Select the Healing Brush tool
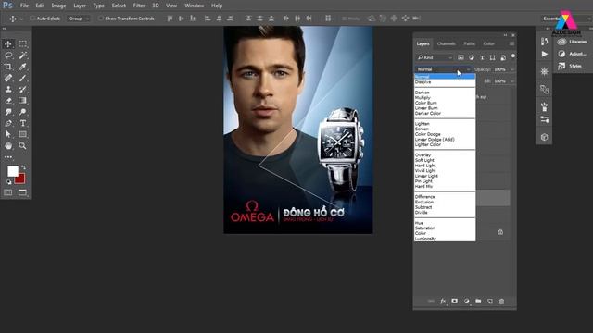 (8, 78)
